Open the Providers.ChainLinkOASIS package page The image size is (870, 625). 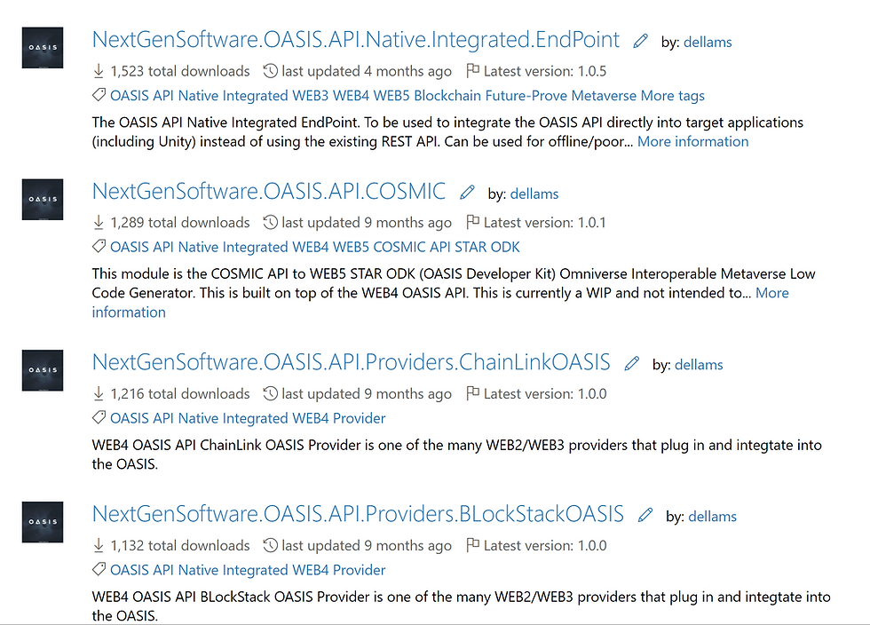(352, 362)
